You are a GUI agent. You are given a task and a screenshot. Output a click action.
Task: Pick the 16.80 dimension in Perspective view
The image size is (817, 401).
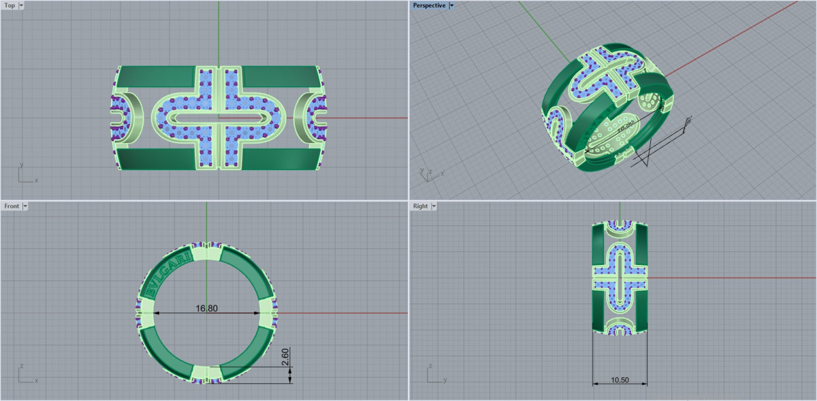tap(626, 125)
